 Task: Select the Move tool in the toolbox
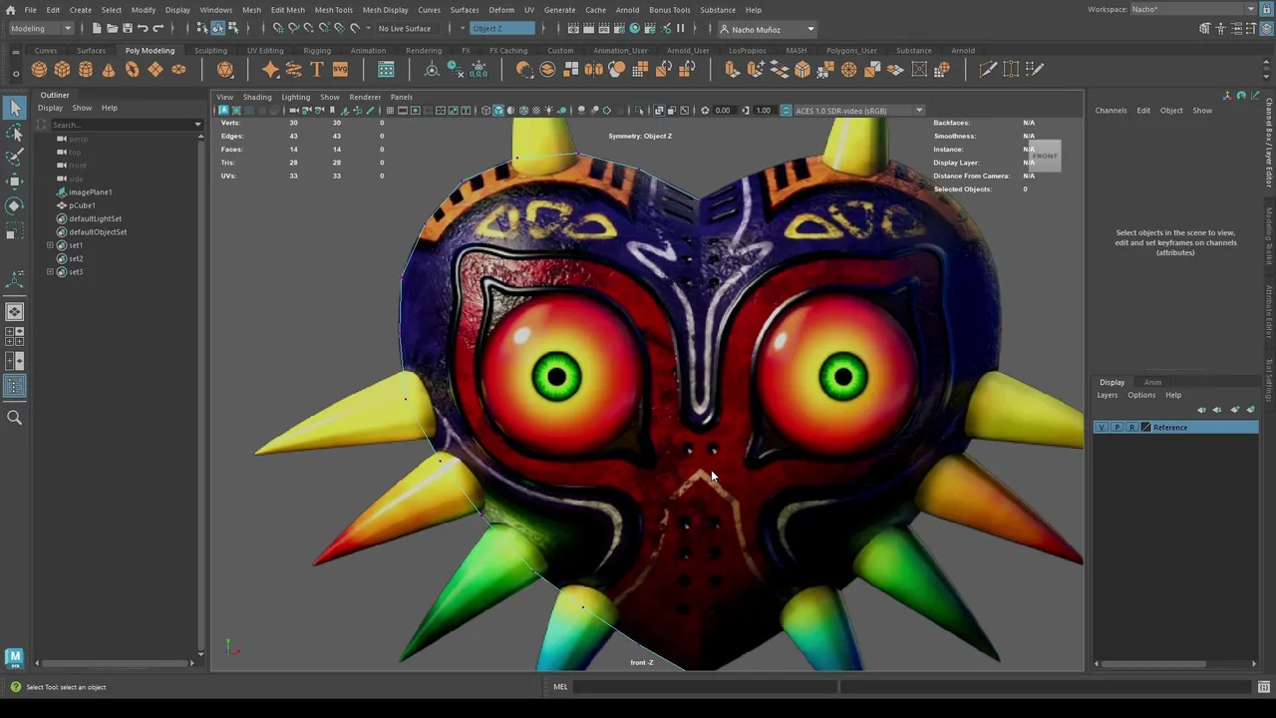pos(15,180)
